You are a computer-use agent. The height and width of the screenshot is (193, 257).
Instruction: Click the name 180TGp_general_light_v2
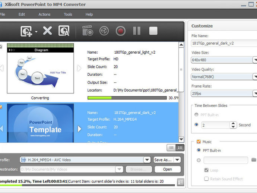tap(135, 52)
